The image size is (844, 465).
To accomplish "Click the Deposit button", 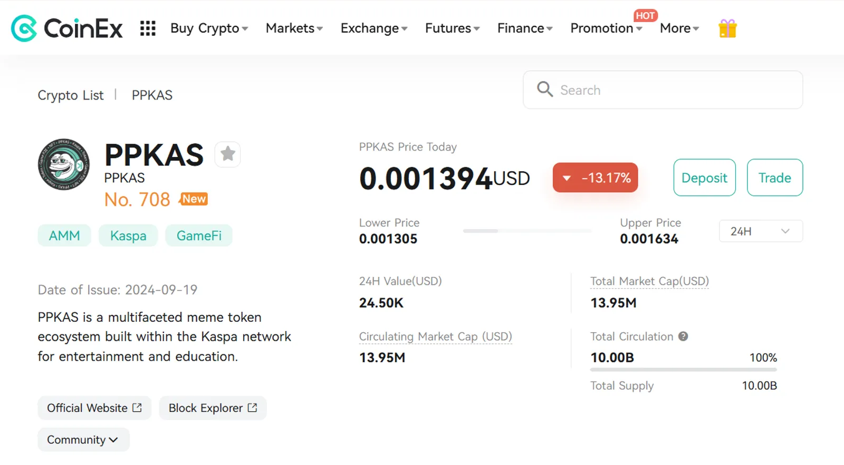I will (704, 177).
